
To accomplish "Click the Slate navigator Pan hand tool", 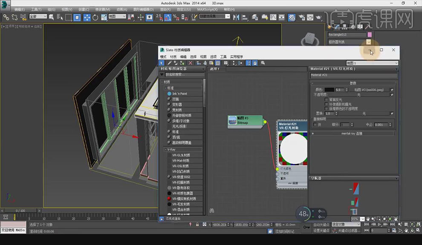I will [x=368, y=219].
